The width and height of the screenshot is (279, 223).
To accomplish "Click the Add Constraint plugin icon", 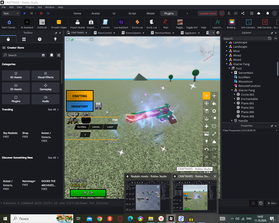I will coord(265,22).
